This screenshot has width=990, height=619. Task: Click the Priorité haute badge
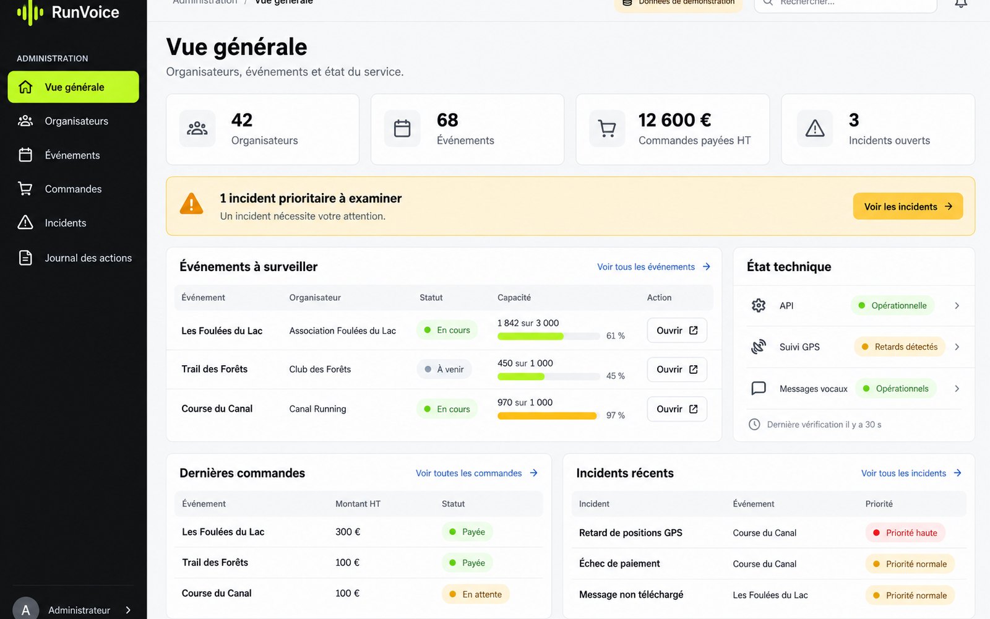click(905, 532)
